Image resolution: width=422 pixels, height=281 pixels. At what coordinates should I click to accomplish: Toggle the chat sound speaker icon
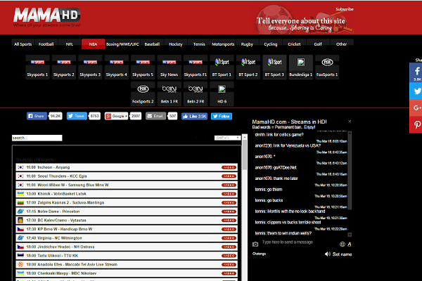click(328, 254)
